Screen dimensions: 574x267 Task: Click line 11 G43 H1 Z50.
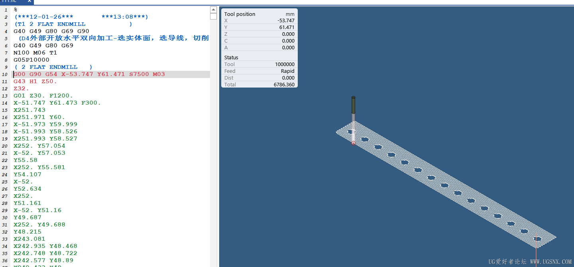[35, 82]
